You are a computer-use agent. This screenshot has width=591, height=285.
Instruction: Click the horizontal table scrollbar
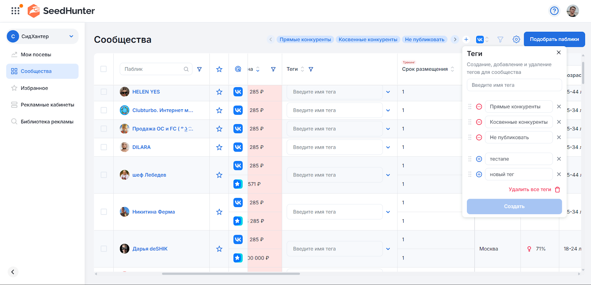[x=231, y=274]
